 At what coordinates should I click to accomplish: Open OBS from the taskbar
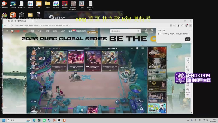(59, 120)
